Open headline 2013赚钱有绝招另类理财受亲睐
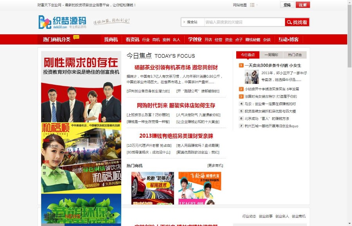 pyautogui.click(x=176, y=136)
